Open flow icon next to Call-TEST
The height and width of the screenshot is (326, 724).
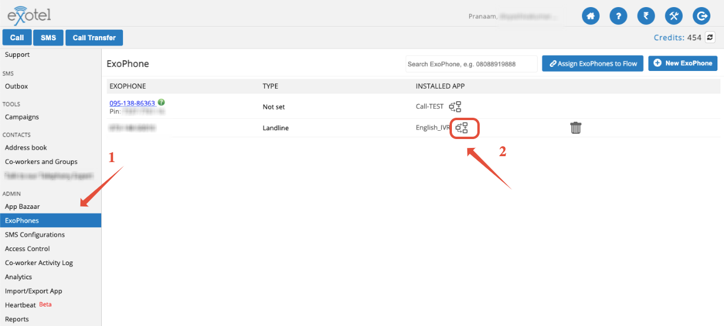pyautogui.click(x=455, y=107)
